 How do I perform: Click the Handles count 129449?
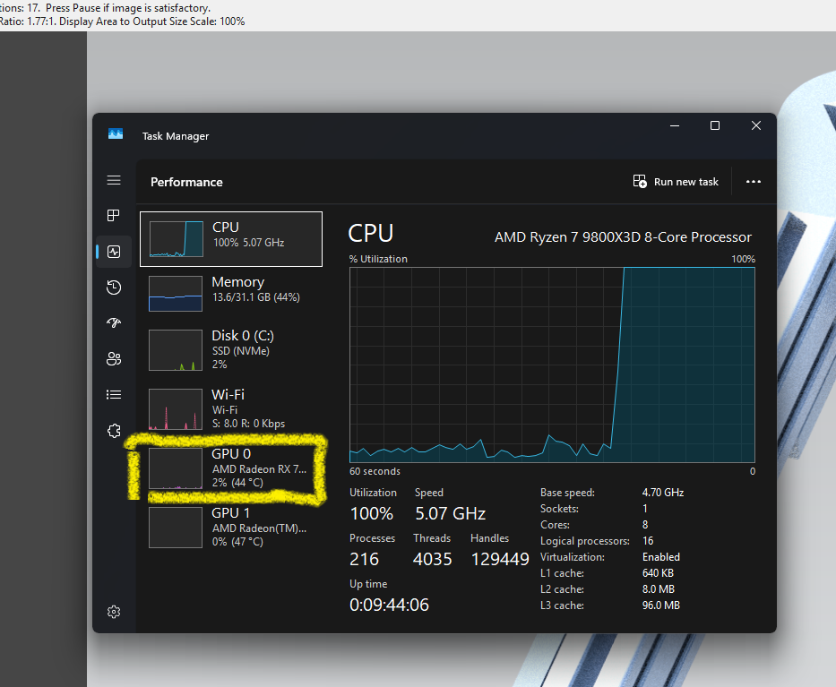500,559
